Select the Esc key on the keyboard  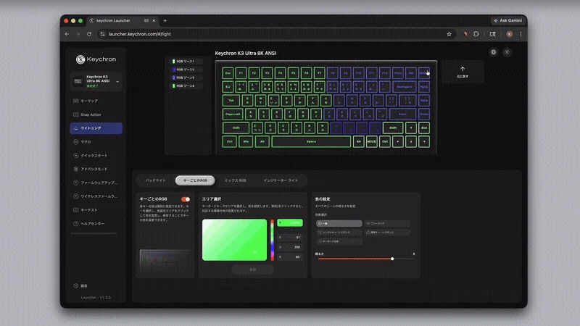coord(228,73)
